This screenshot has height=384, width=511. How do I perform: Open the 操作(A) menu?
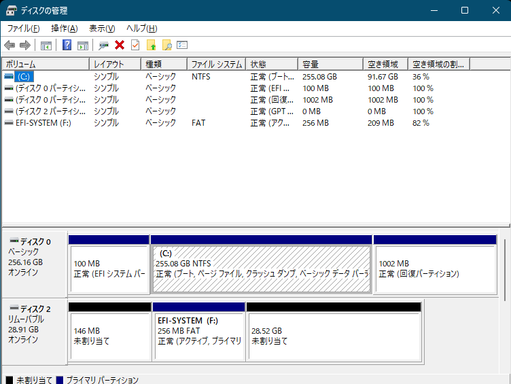64,29
